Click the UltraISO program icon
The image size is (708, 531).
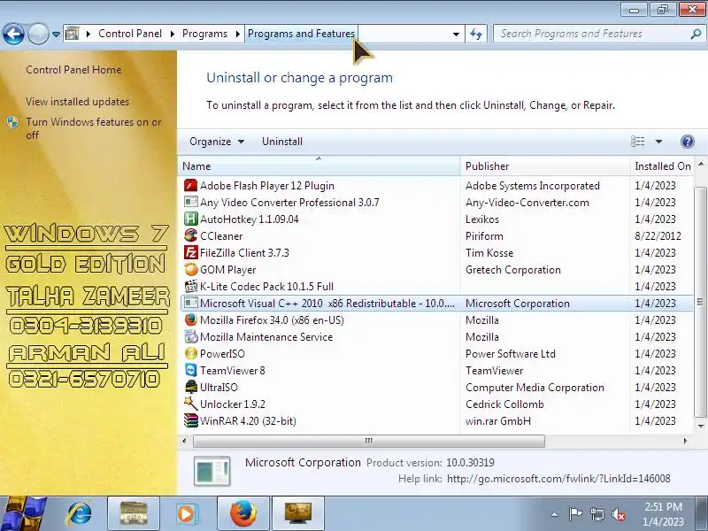tap(191, 388)
